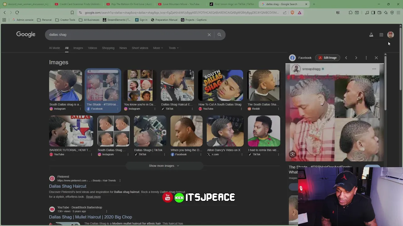This screenshot has width=403, height=226.
Task: Switch to Videos search tab
Action: click(x=93, y=48)
